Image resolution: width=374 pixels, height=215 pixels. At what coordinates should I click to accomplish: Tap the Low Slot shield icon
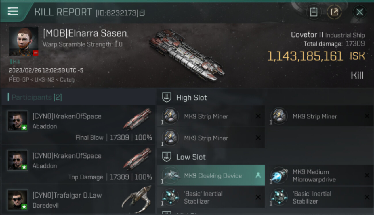point(167,157)
